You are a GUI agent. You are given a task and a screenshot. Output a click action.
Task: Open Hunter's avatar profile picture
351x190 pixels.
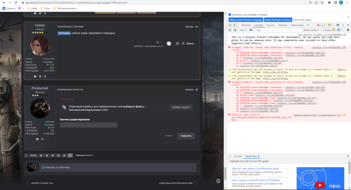click(x=40, y=46)
